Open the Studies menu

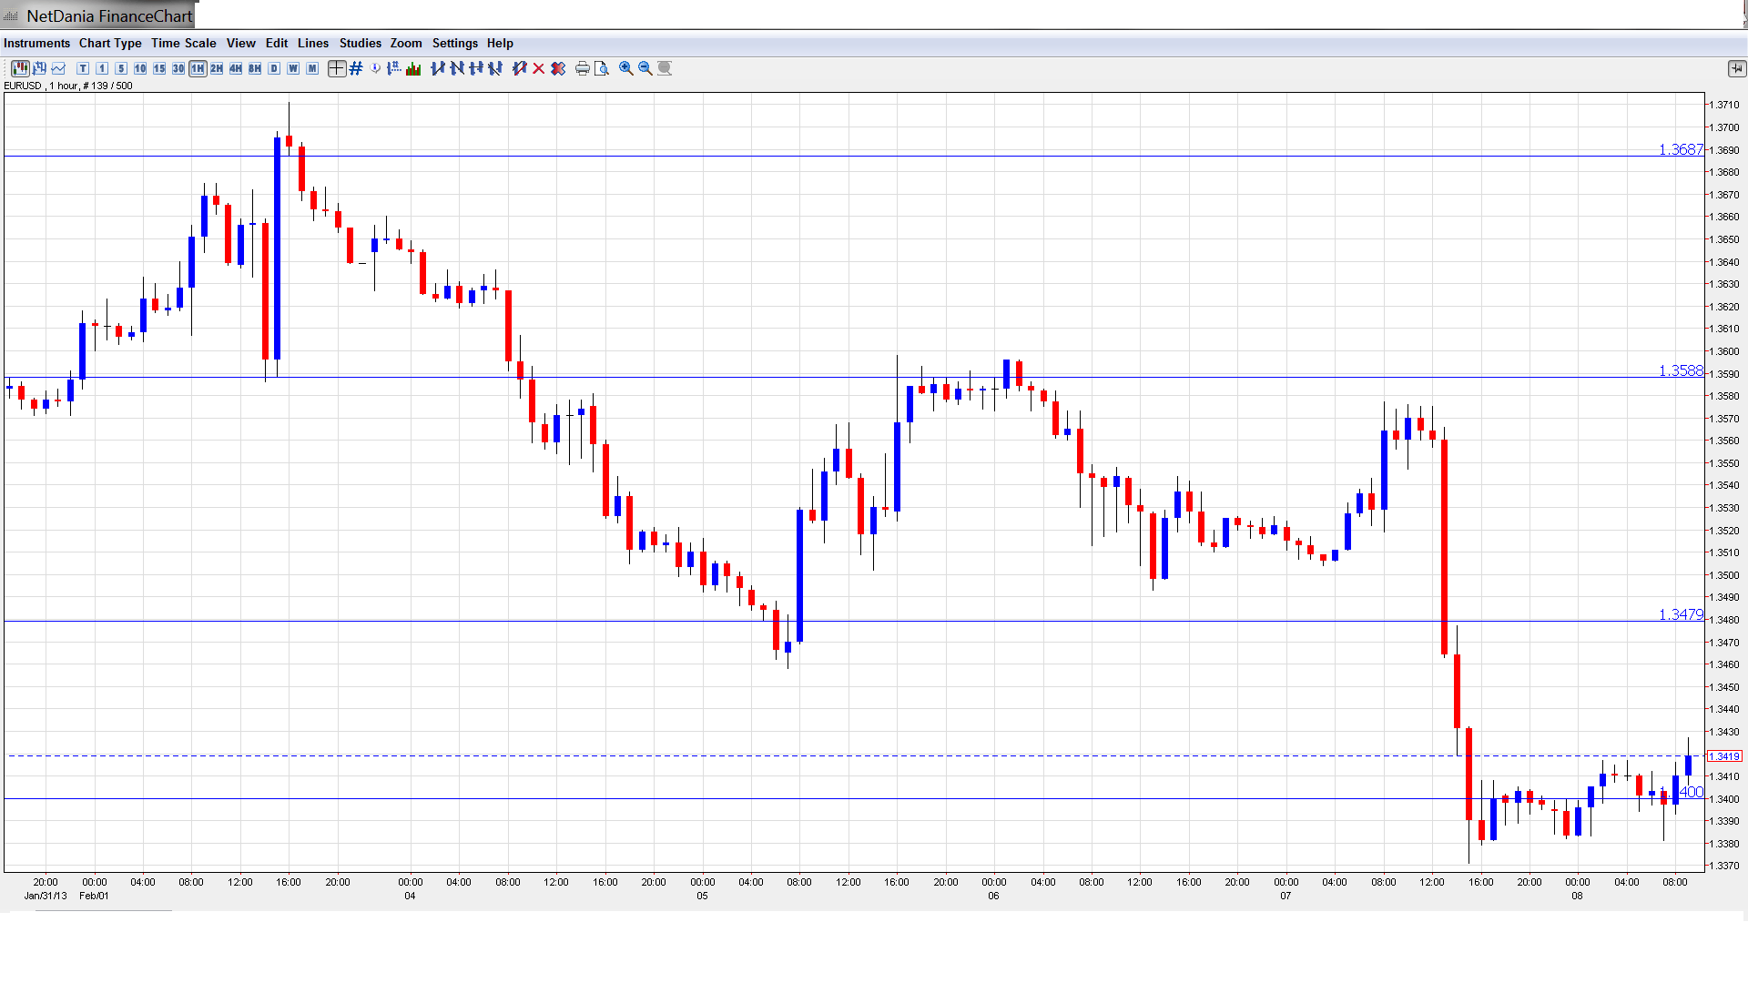point(360,43)
